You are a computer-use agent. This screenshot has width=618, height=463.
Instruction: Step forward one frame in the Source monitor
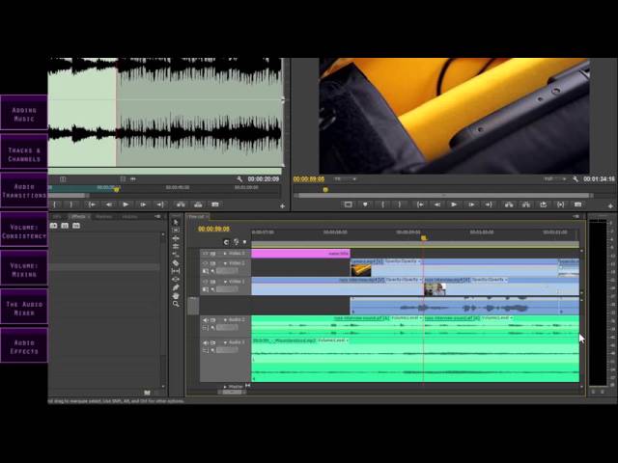[143, 204]
